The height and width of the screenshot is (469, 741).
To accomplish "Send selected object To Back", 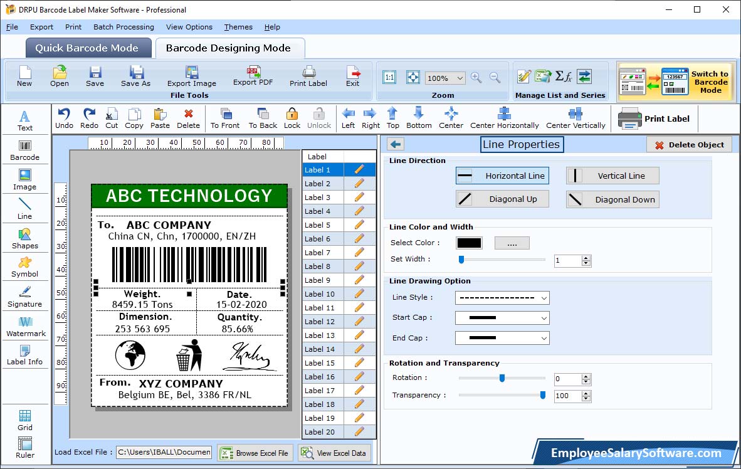I will coord(263,119).
